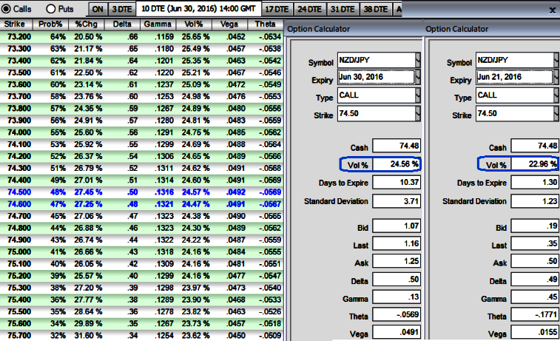This screenshot has height=341, width=560.
Task: Open Expiry dropdown showing Jun 30, 2016
Action: pyautogui.click(x=417, y=76)
